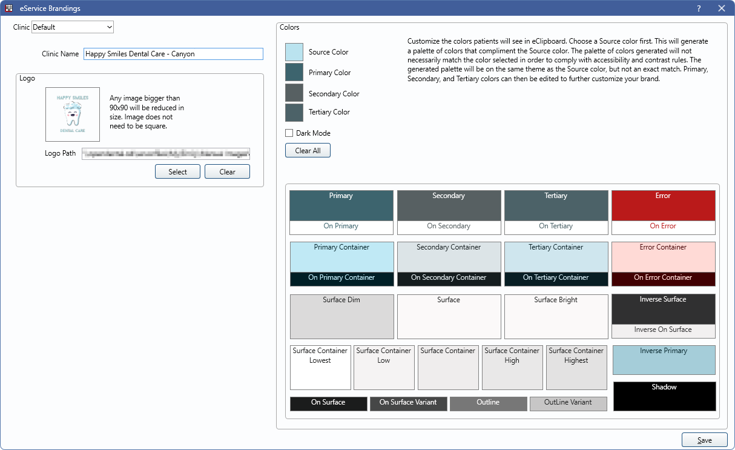735x450 pixels.
Task: Click the Happy Smiles logo thumbnail
Action: [x=73, y=114]
